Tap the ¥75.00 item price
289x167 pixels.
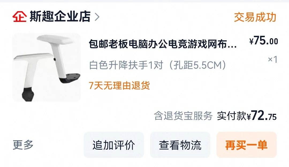point(264,41)
